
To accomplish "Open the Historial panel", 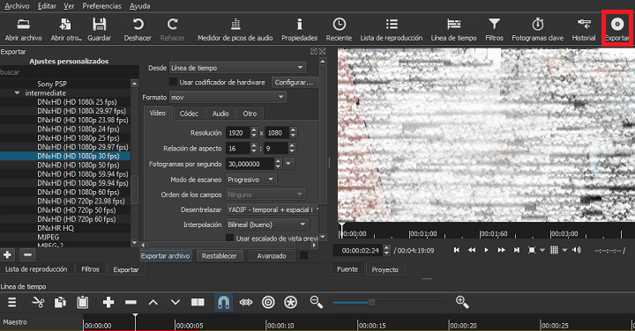I will pyautogui.click(x=584, y=30).
